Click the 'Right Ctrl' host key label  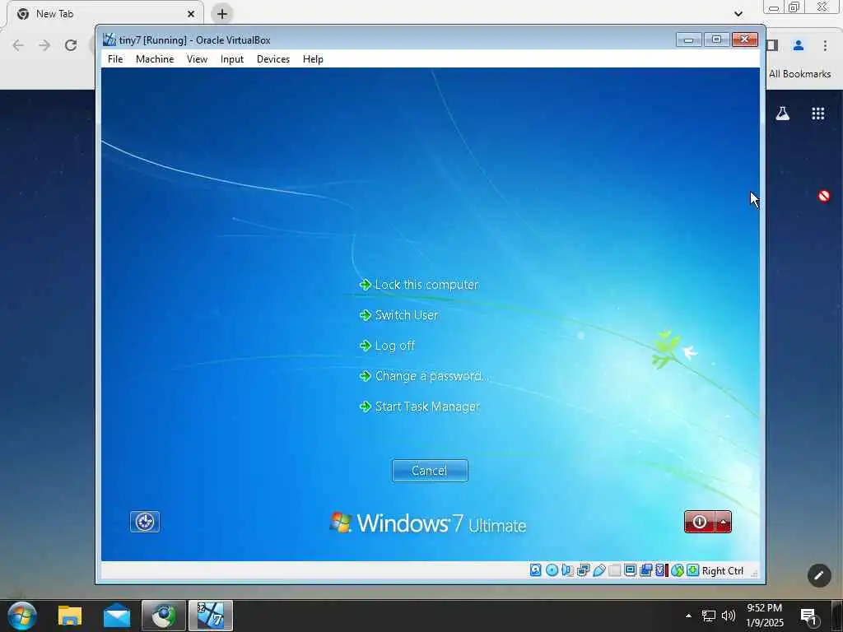[723, 571]
